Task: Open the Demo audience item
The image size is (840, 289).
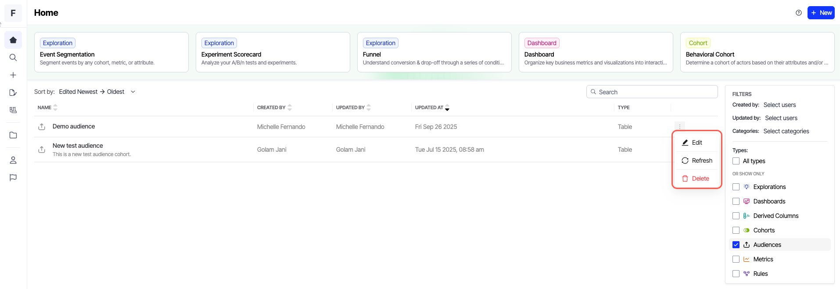Action: pos(74,126)
